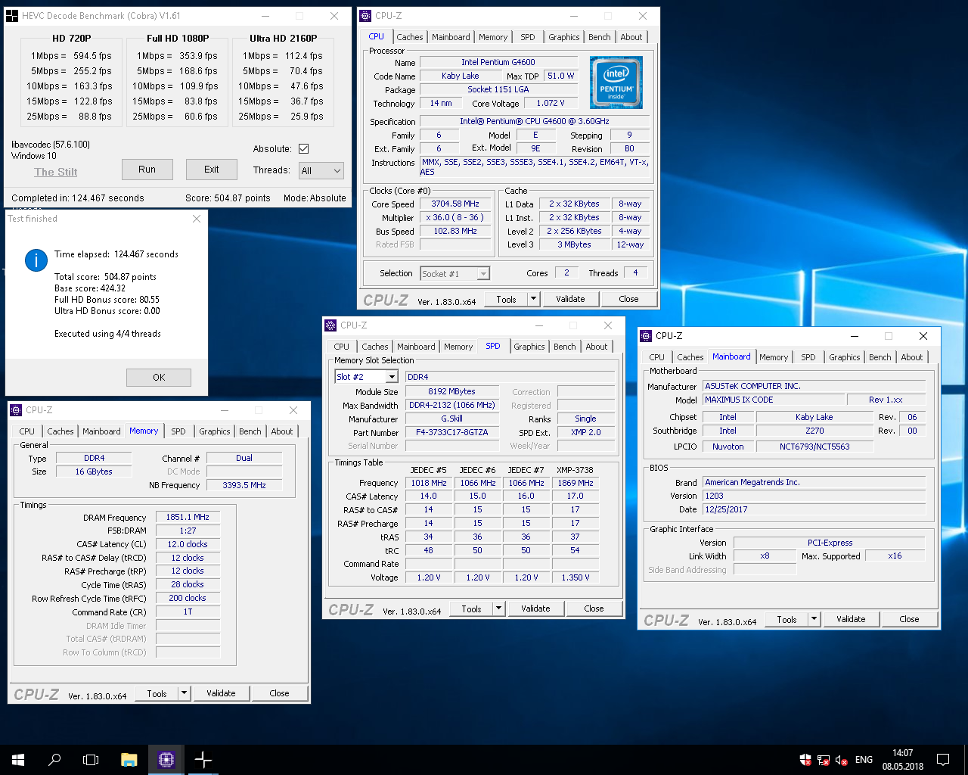Click Part Number F4-3733C17-8GTZA field
The image size is (968, 775).
pyautogui.click(x=452, y=432)
